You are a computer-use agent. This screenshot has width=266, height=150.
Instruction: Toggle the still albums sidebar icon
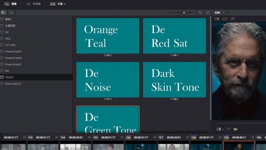(x=3, y=12)
